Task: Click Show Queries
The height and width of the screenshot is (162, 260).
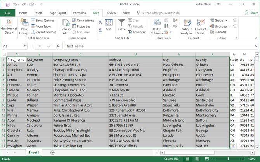Action: (43, 21)
